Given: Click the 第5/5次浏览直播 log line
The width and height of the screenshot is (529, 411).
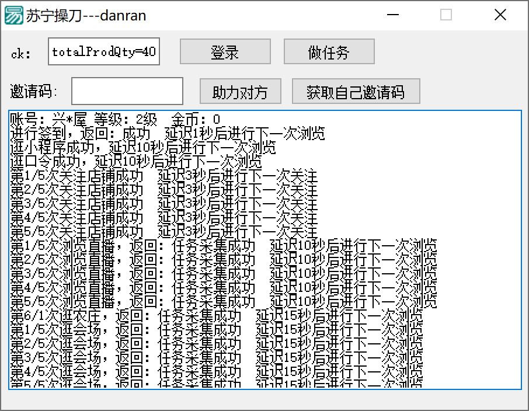Looking at the screenshot, I should (224, 302).
